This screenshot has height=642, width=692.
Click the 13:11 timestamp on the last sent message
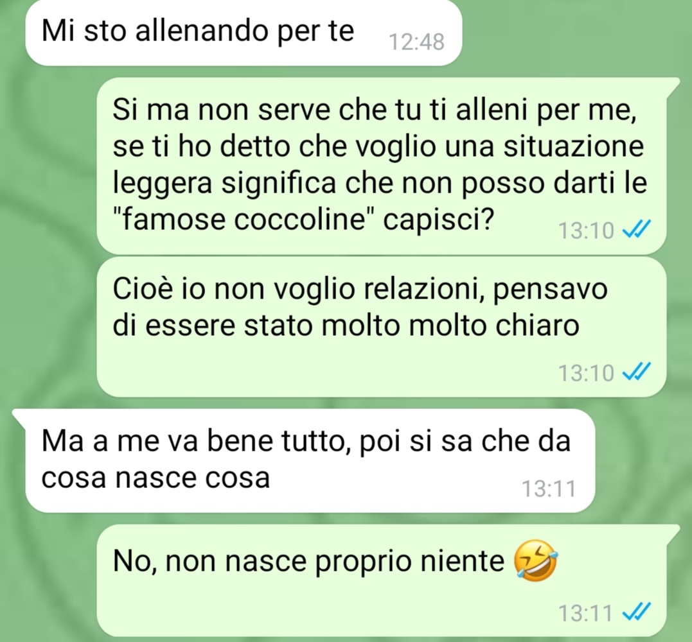[x=585, y=613]
